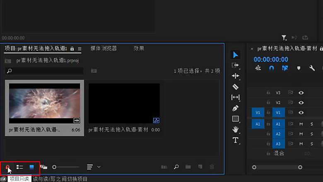323x182 pixels.
Task: Toggle insert sequences as nests button
Action: [x=258, y=68]
